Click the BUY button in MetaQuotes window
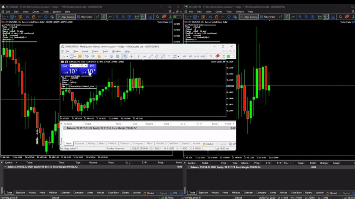The width and height of the screenshot is (355, 199). click(x=92, y=66)
